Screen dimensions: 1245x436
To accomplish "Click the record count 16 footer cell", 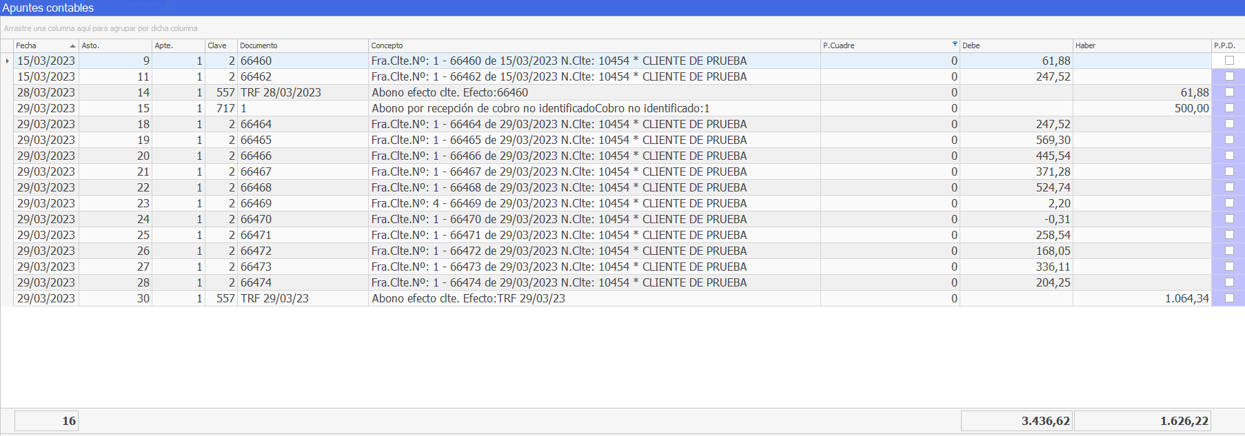I will (x=46, y=421).
